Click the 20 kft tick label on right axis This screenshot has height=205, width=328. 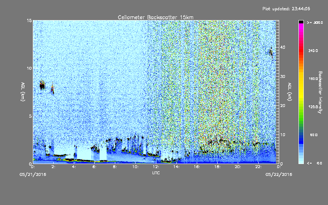coord(282,106)
